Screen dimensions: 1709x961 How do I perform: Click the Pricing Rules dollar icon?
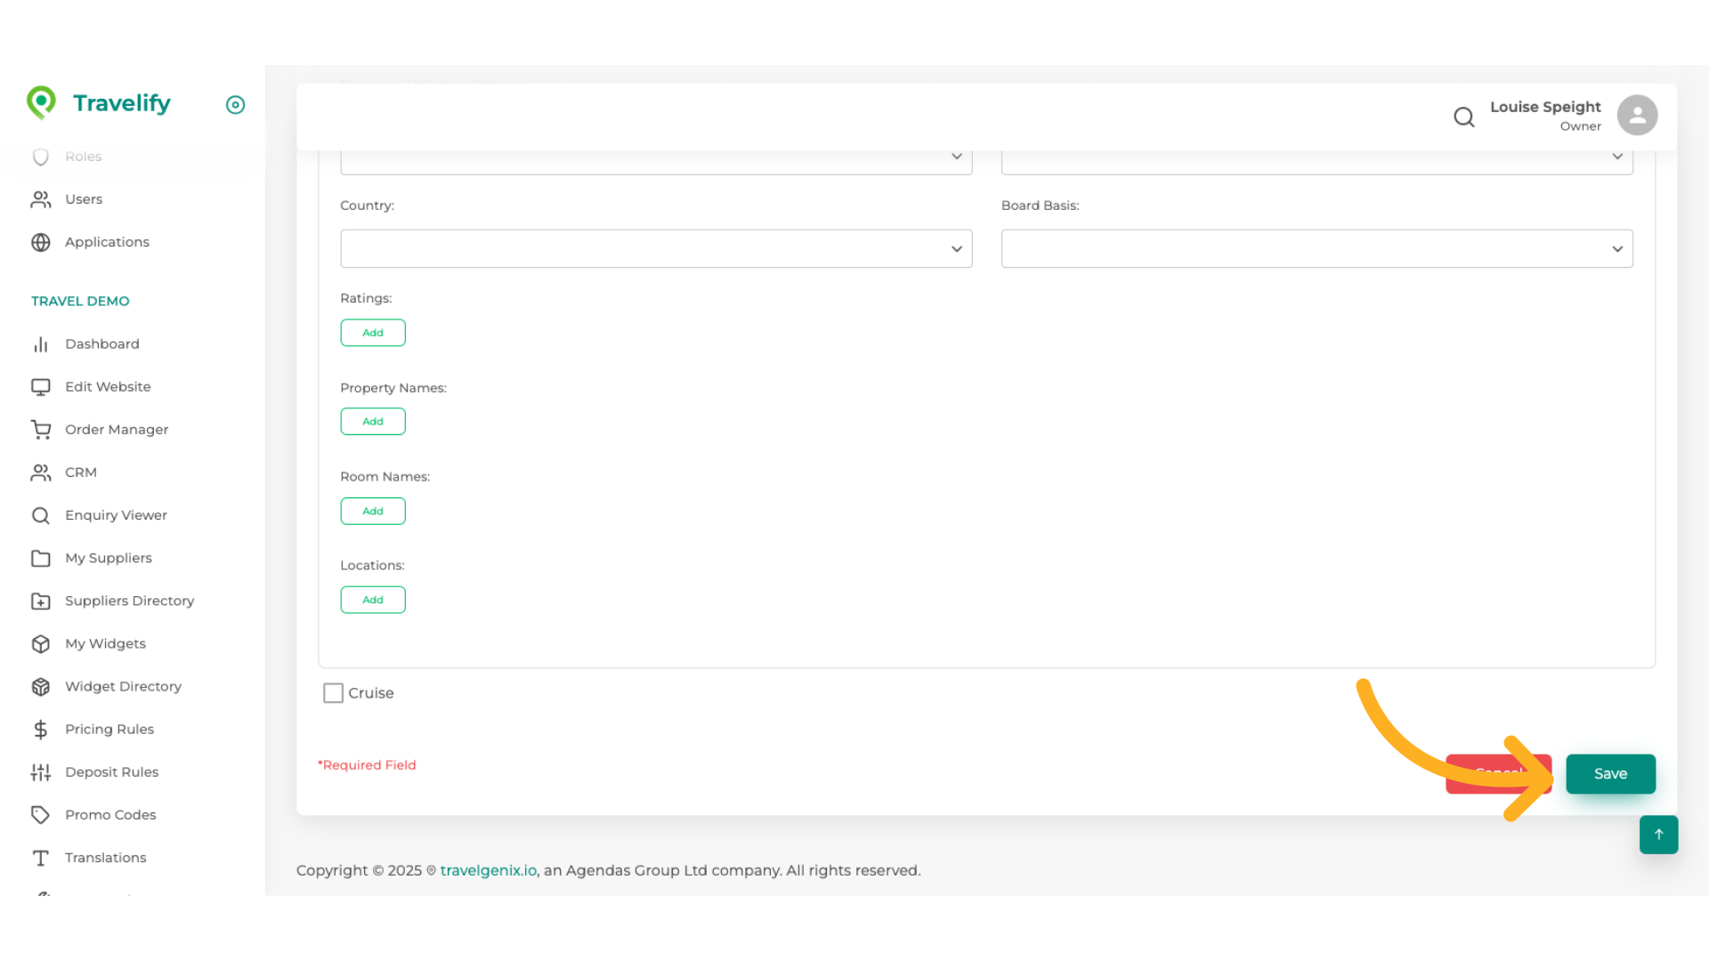[41, 730]
